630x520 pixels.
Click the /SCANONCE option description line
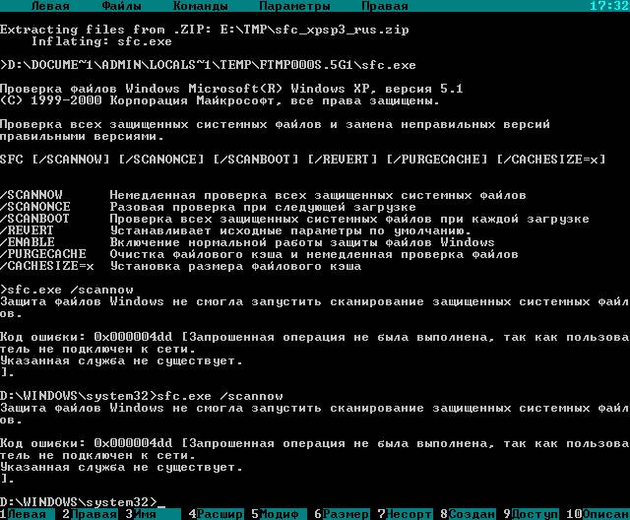coord(208,207)
